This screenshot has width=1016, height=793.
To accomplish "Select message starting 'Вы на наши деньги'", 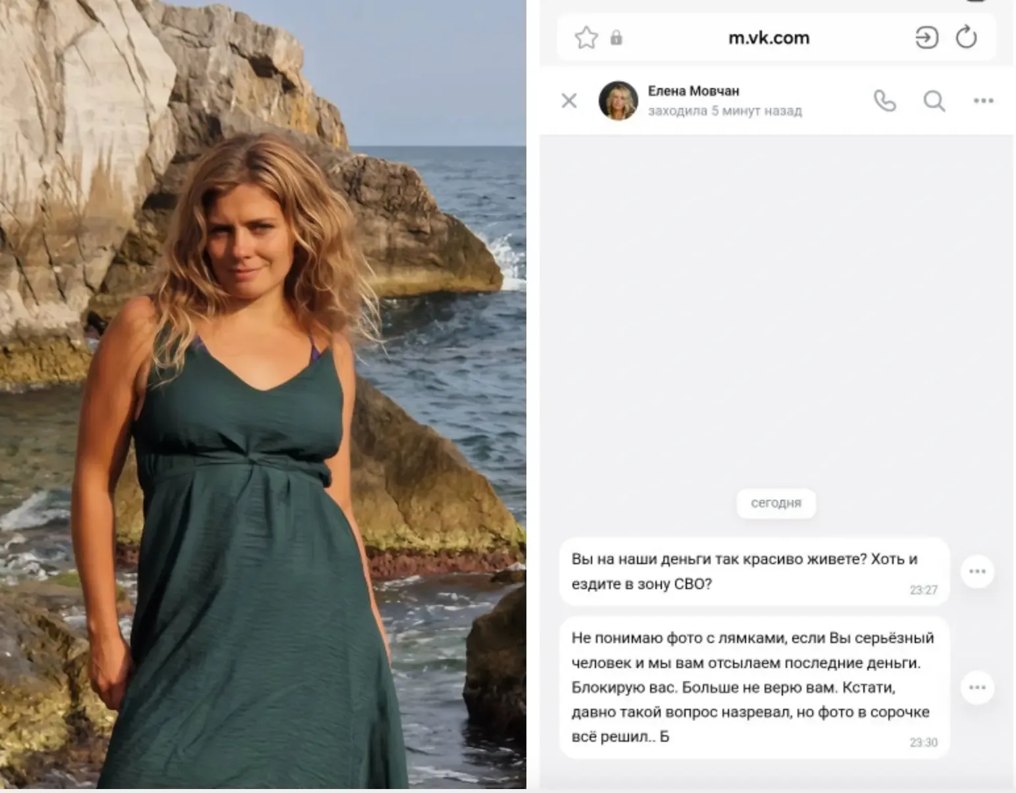I will 754,571.
